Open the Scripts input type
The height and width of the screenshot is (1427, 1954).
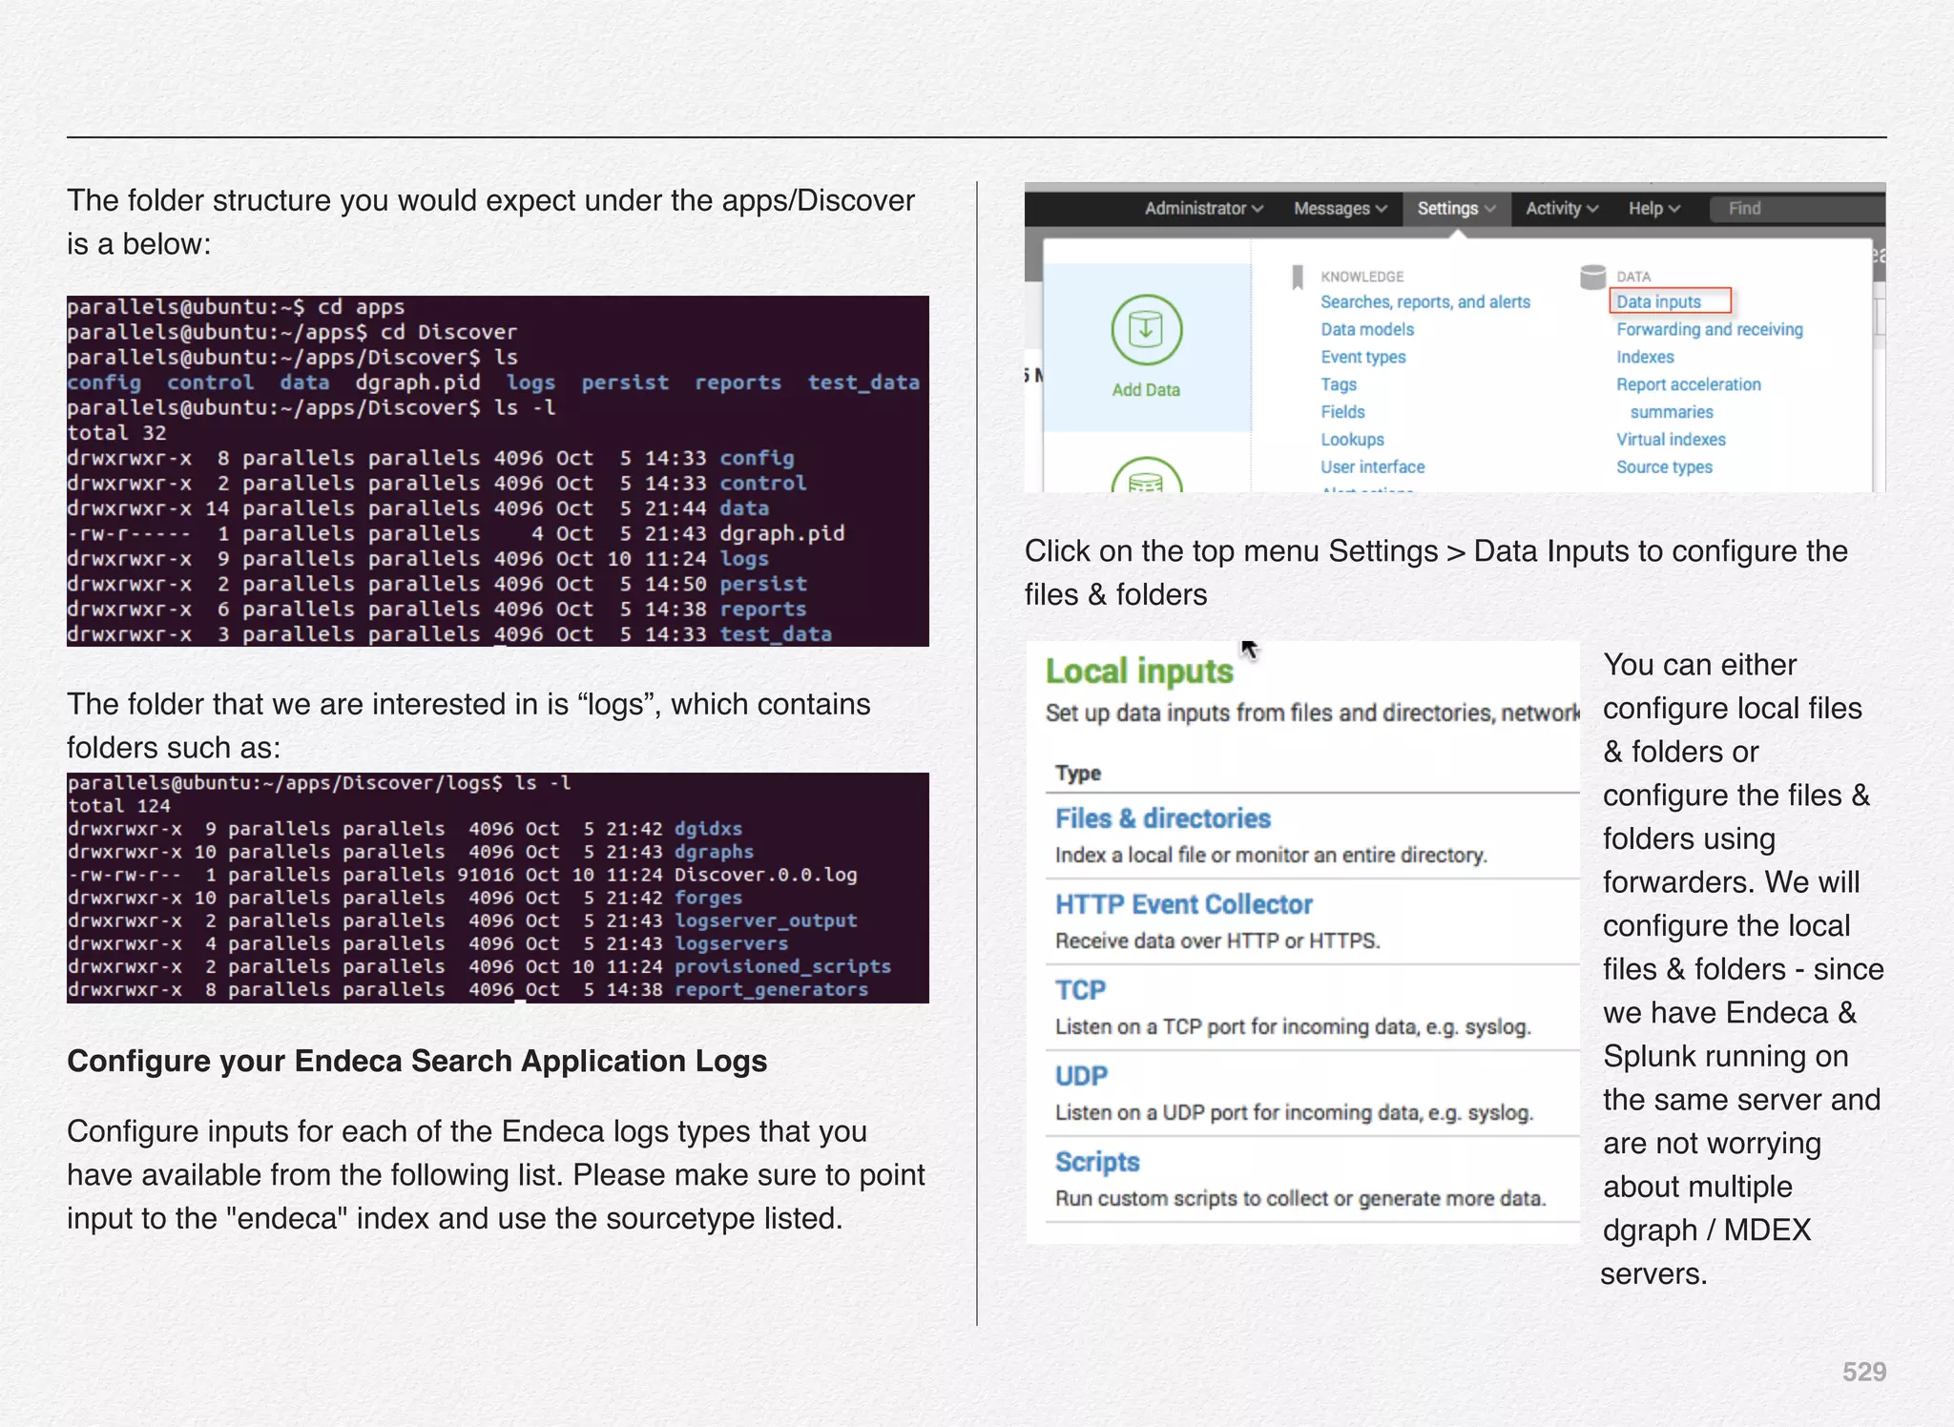click(1097, 1162)
